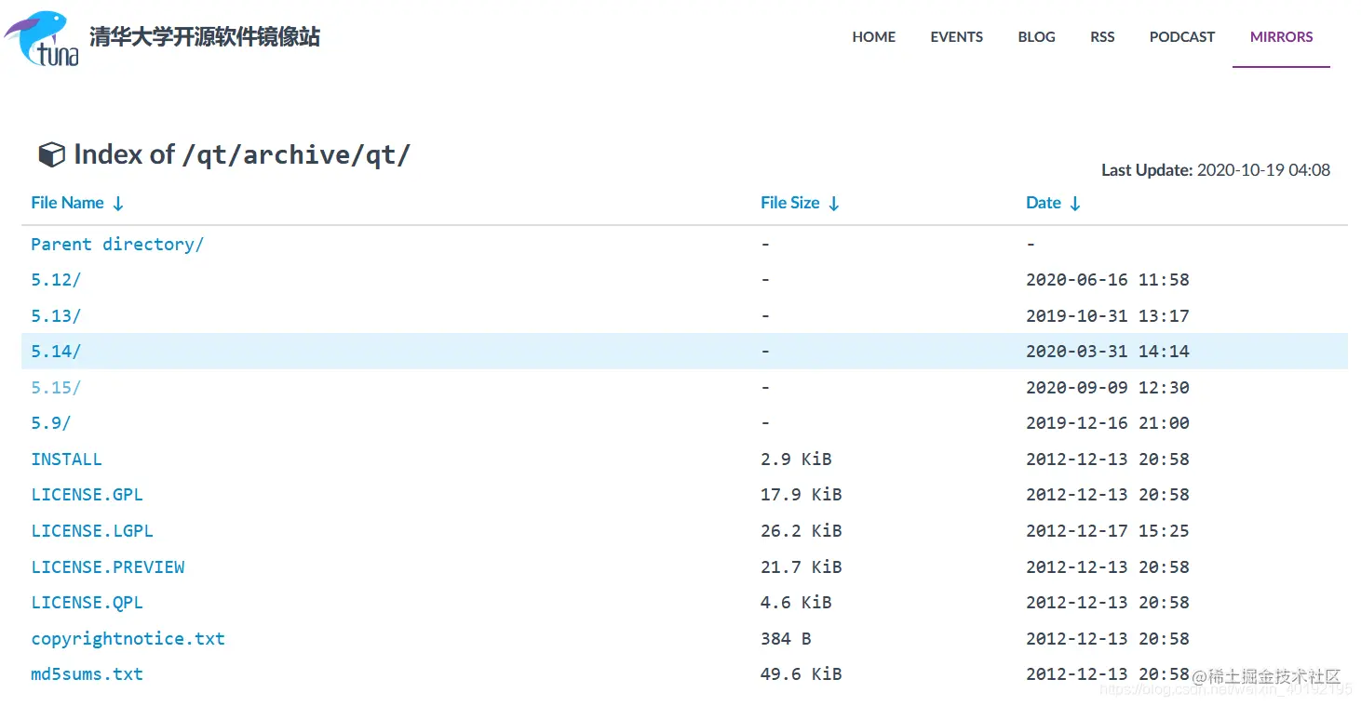Select the MIRRORS nav tab
This screenshot has height=706, width=1361.
pos(1282,37)
